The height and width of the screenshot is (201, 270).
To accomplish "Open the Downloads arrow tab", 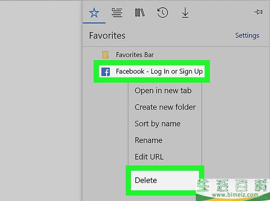I will [185, 13].
